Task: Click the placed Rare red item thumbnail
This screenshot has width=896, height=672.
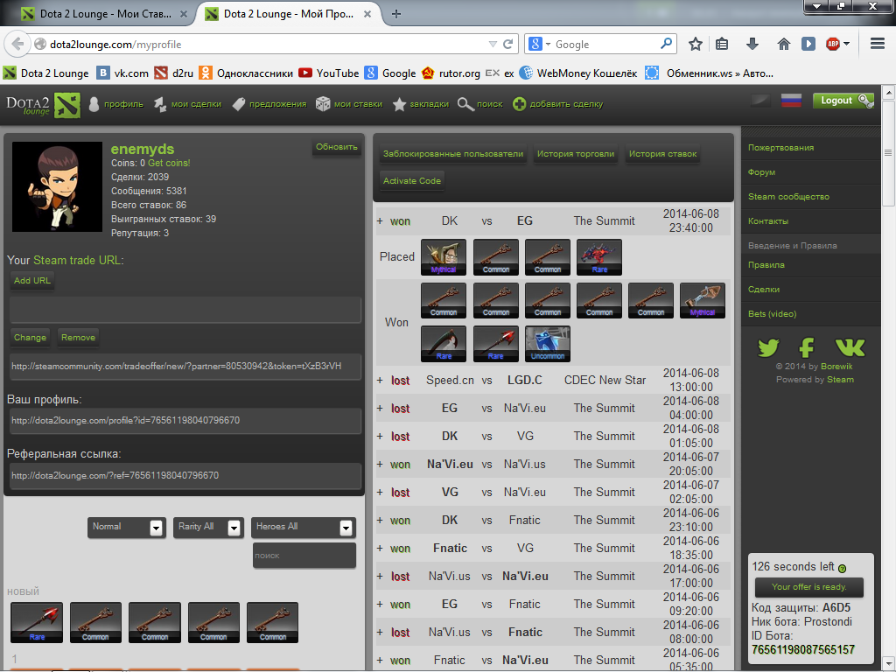Action: click(x=598, y=257)
